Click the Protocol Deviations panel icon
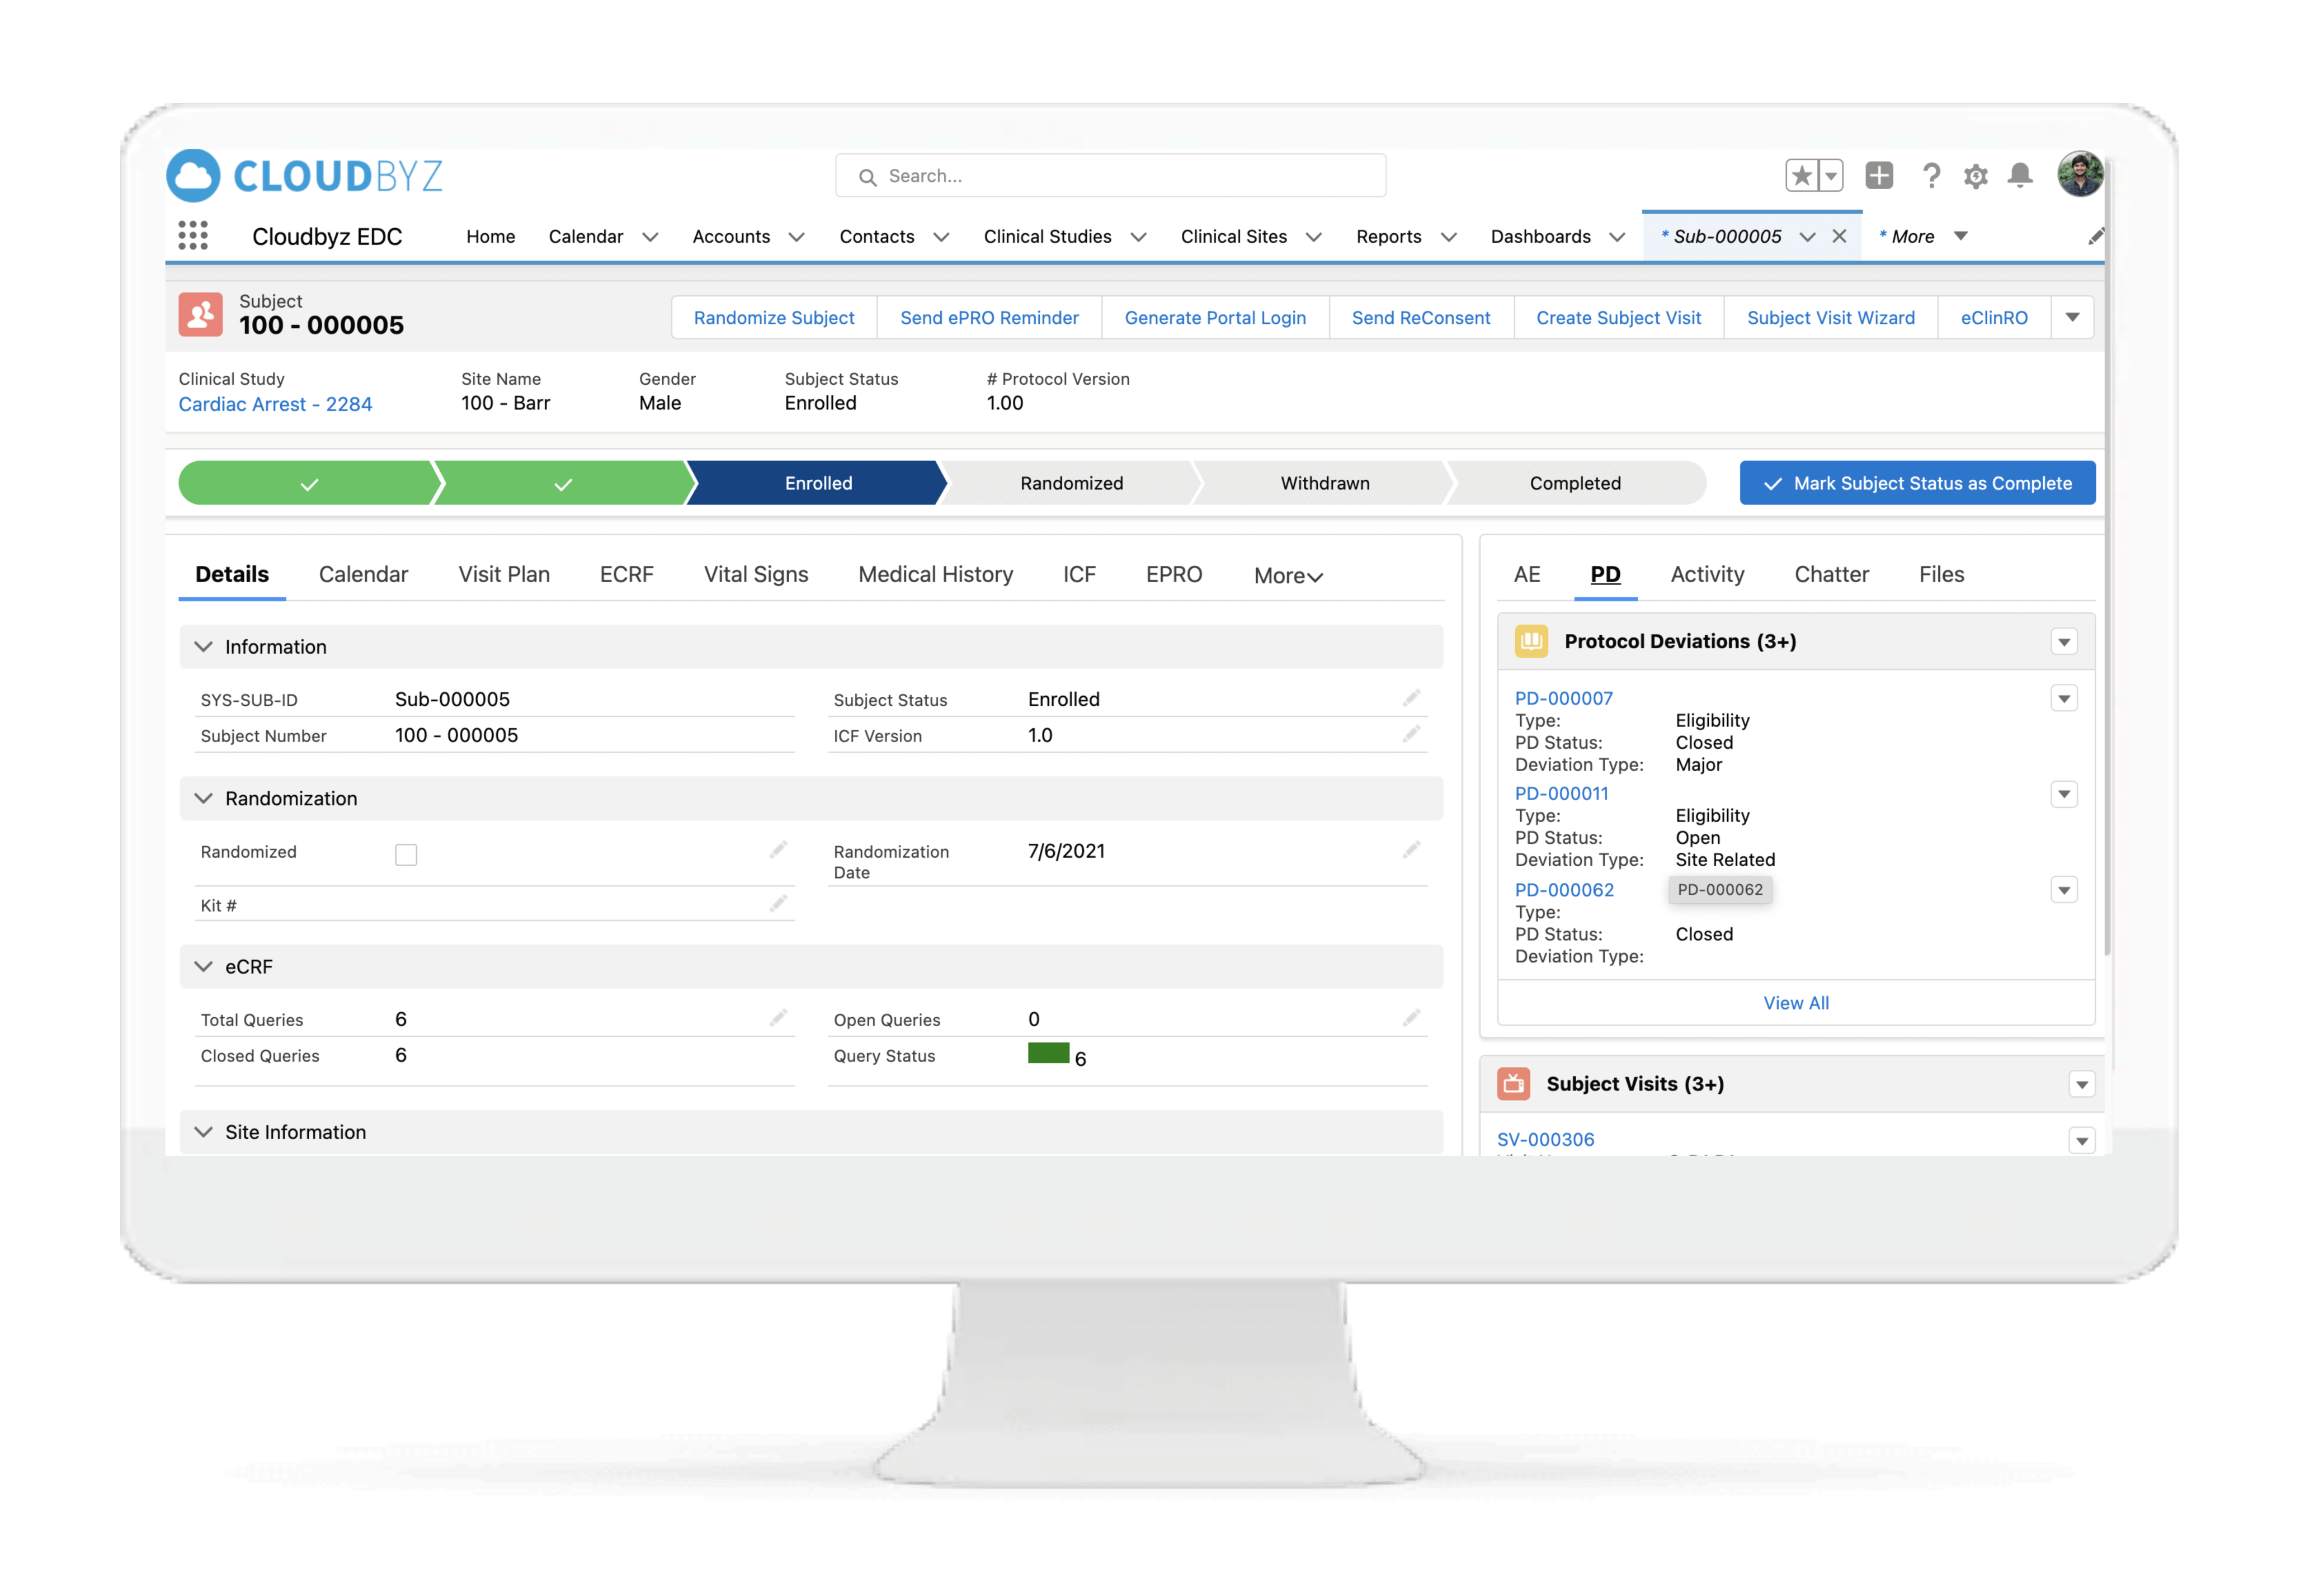 1531,641
